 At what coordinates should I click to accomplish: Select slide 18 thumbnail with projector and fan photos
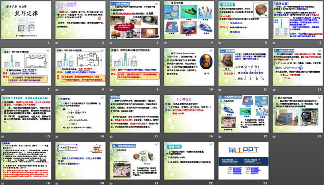click(298, 113)
